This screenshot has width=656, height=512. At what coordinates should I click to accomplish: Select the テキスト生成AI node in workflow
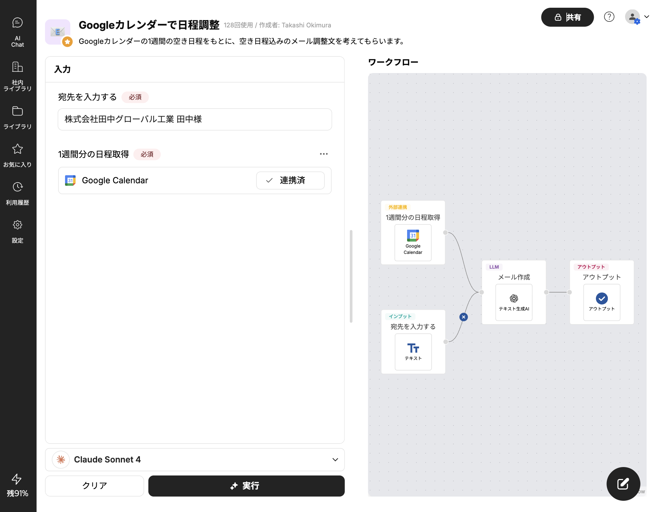coord(514,302)
